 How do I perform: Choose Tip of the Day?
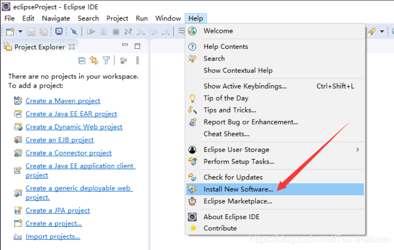[x=275, y=98]
